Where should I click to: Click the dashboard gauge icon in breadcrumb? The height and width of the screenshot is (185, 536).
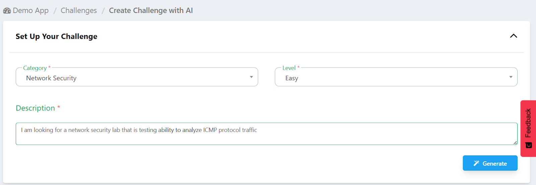7,11
